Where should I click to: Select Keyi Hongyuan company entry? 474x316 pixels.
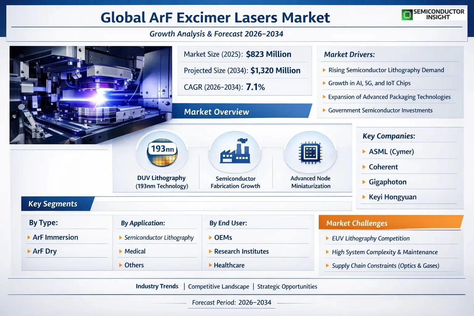(393, 197)
